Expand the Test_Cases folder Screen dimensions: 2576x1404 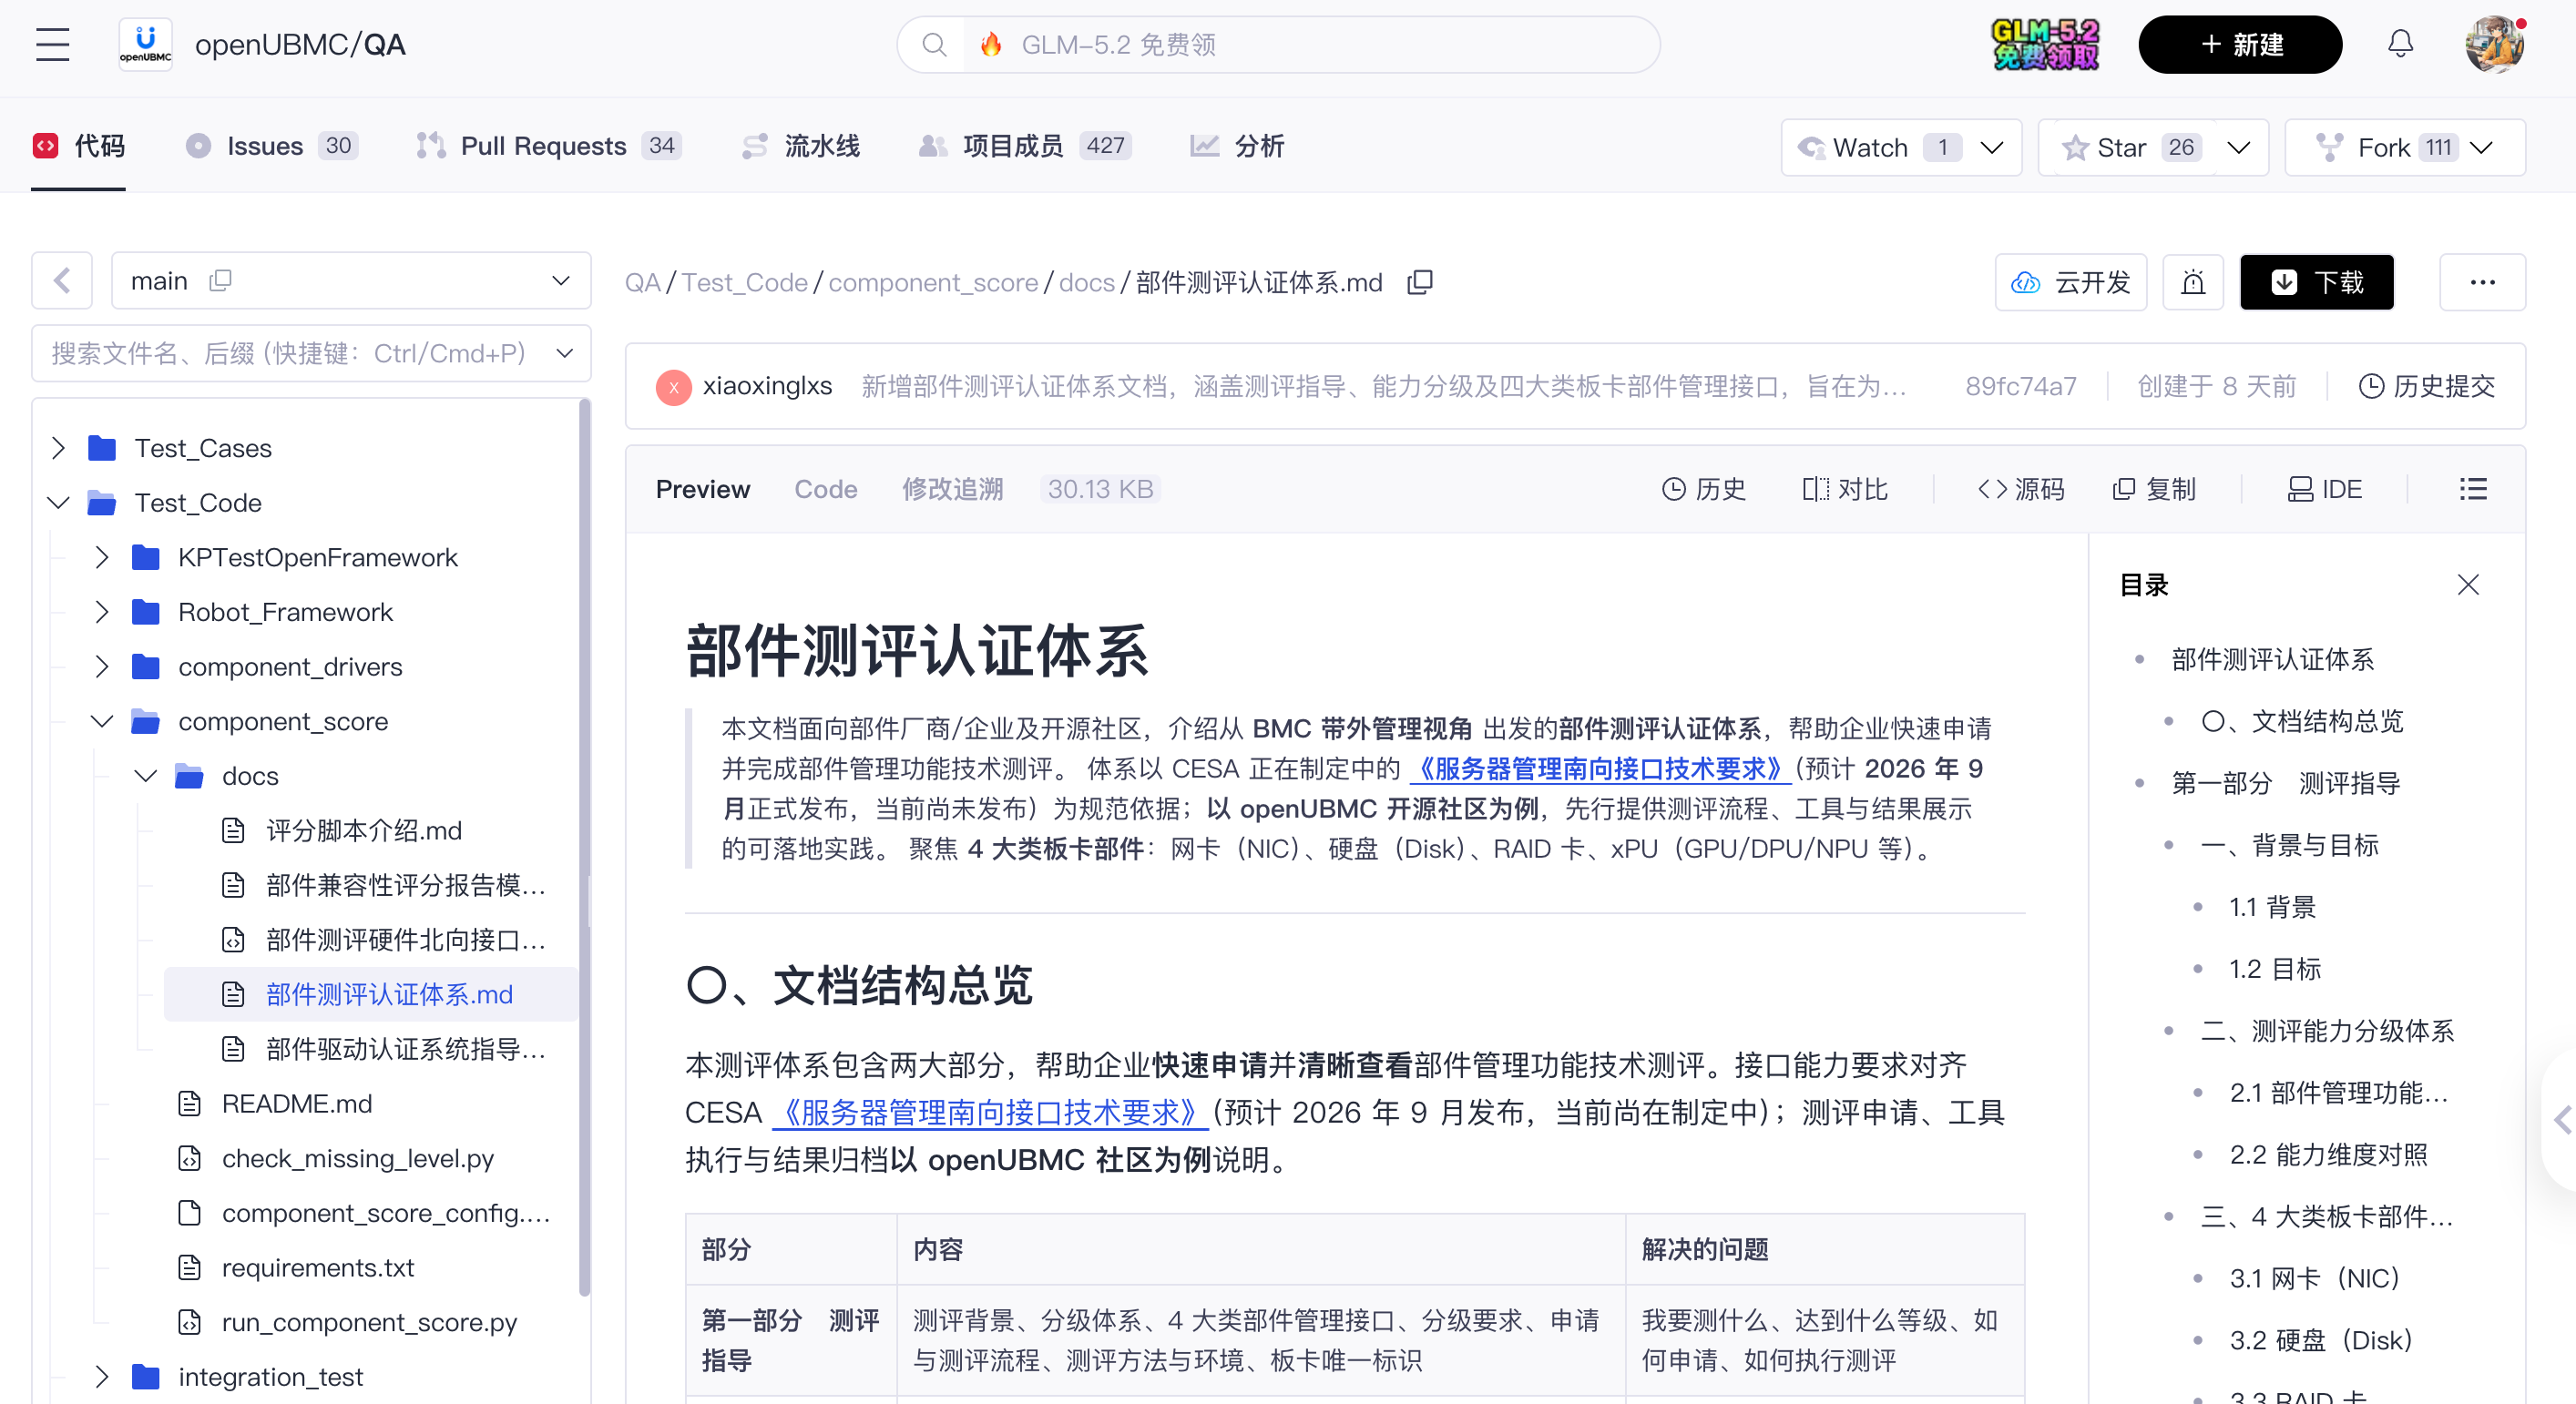pos(58,448)
